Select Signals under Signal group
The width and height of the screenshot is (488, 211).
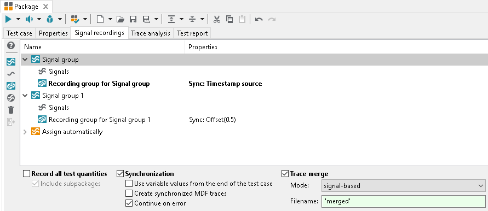tap(59, 72)
